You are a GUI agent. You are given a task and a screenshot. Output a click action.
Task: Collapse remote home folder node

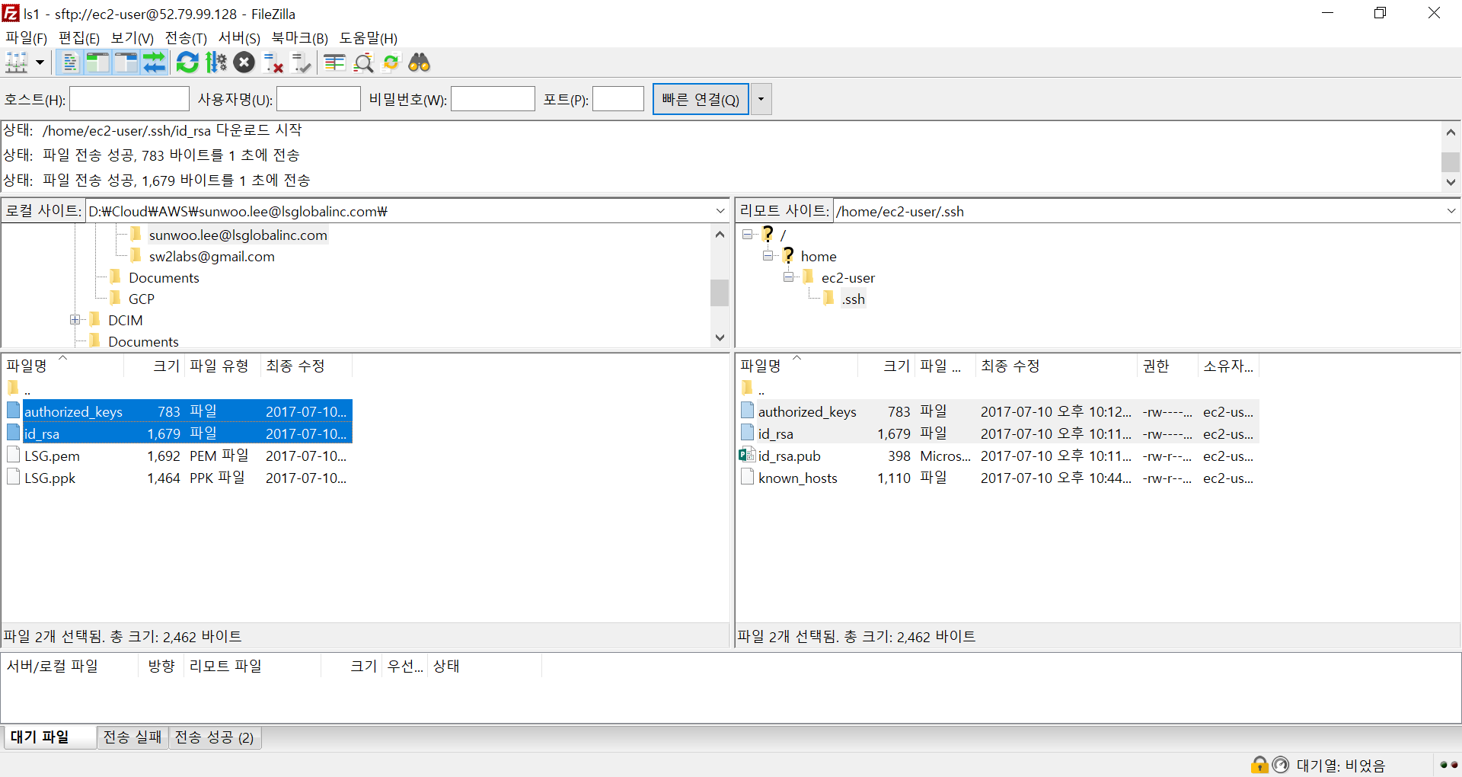coord(768,256)
